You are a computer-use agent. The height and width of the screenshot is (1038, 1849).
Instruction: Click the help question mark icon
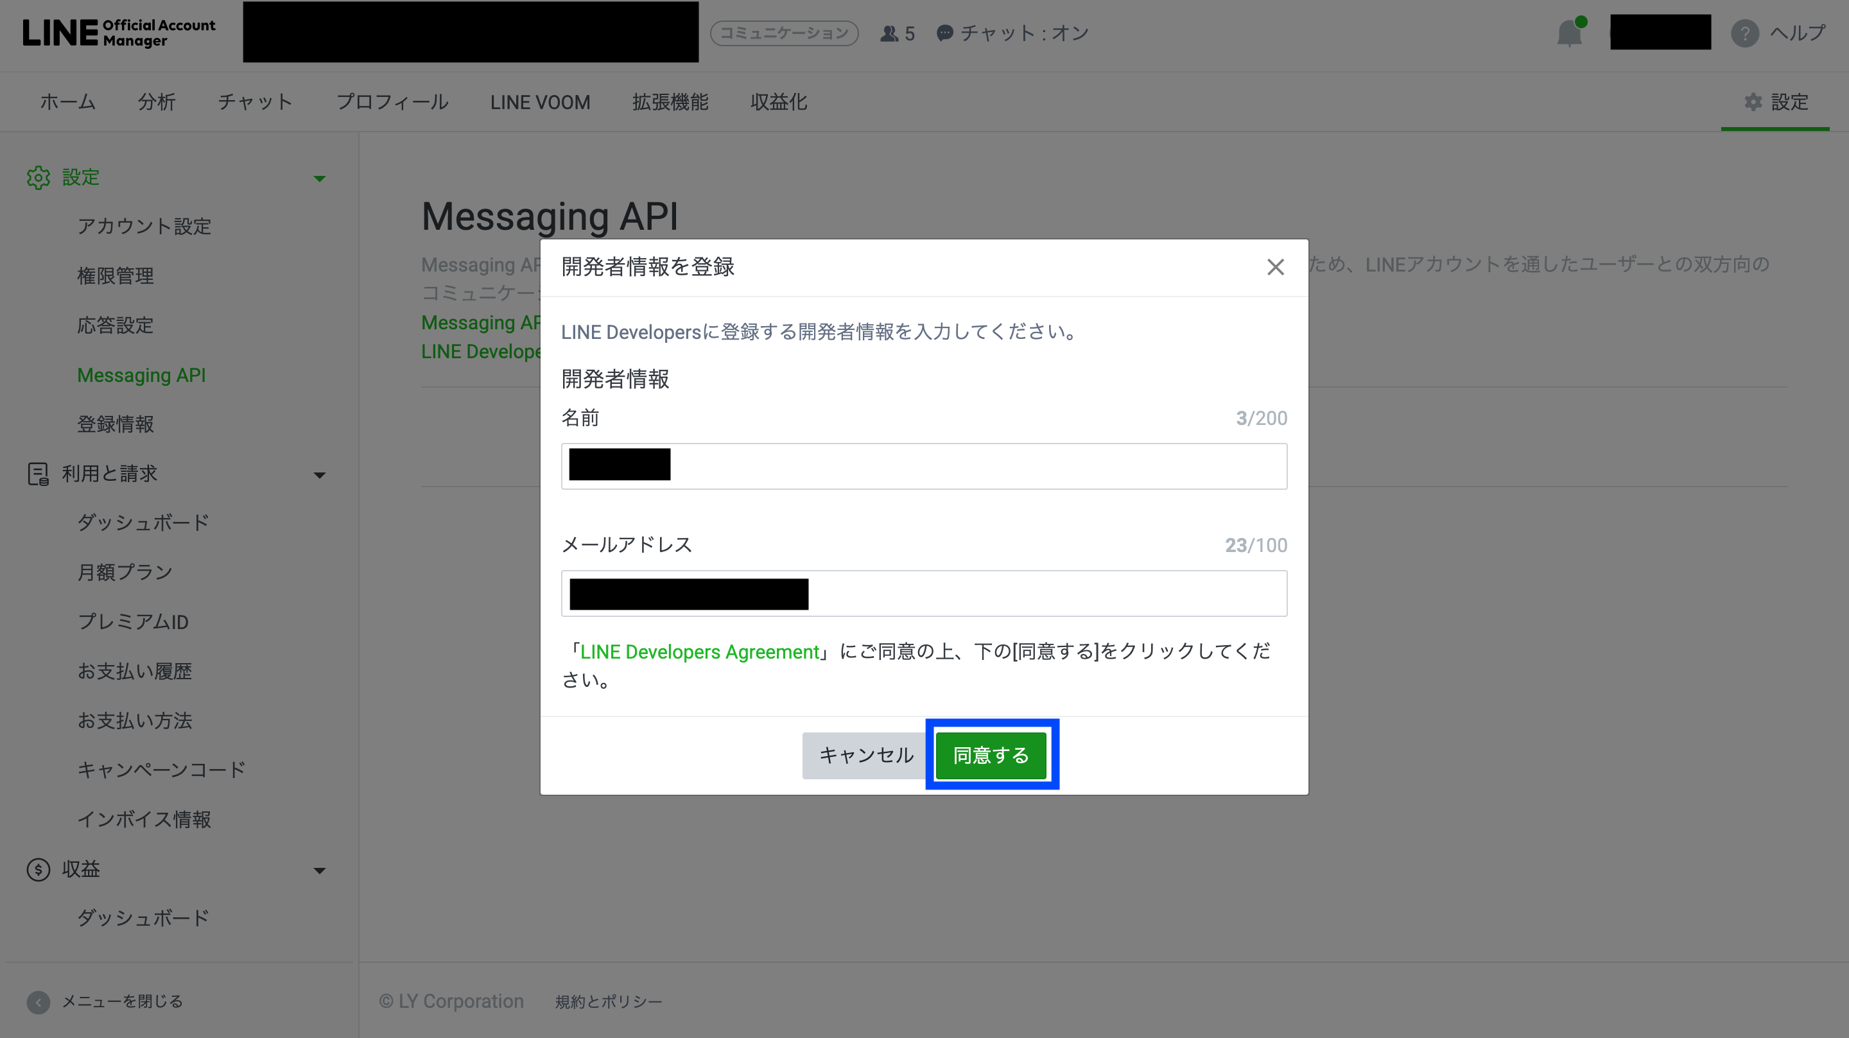(1744, 33)
